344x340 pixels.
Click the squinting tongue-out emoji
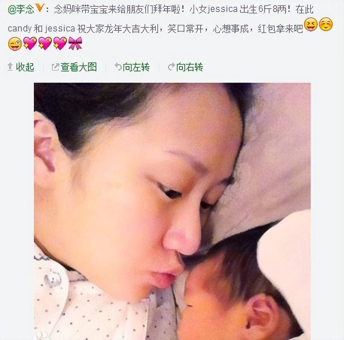pos(311,24)
